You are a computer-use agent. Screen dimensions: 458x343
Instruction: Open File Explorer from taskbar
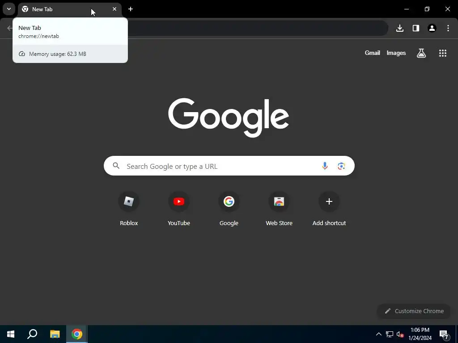[55, 334]
